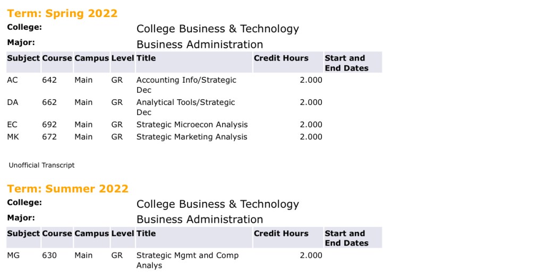The image size is (544, 279).
Task: Click course number 642
Action: [x=49, y=80]
